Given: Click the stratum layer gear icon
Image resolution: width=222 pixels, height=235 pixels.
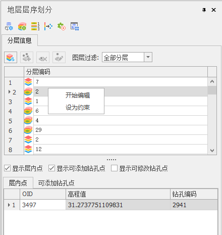Looking at the screenshot, I should coord(22,26).
